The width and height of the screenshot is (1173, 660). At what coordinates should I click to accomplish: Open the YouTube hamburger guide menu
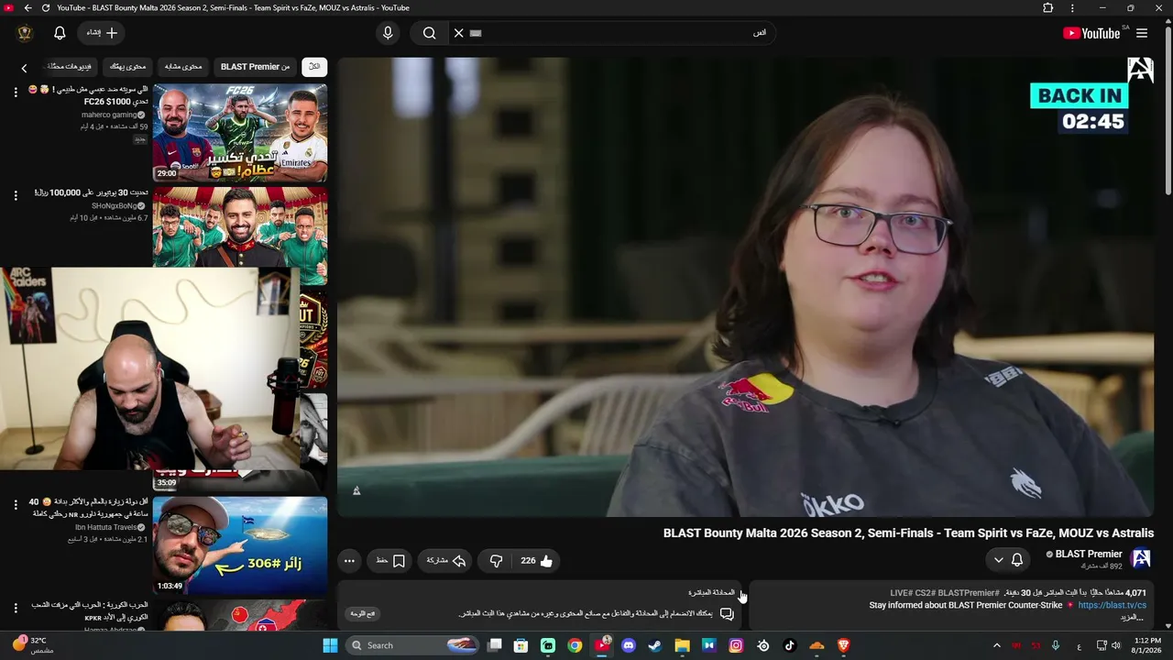(1142, 33)
